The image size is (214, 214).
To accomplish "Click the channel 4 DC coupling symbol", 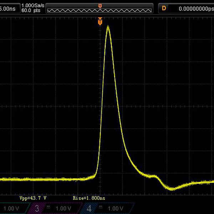I will (100, 207).
